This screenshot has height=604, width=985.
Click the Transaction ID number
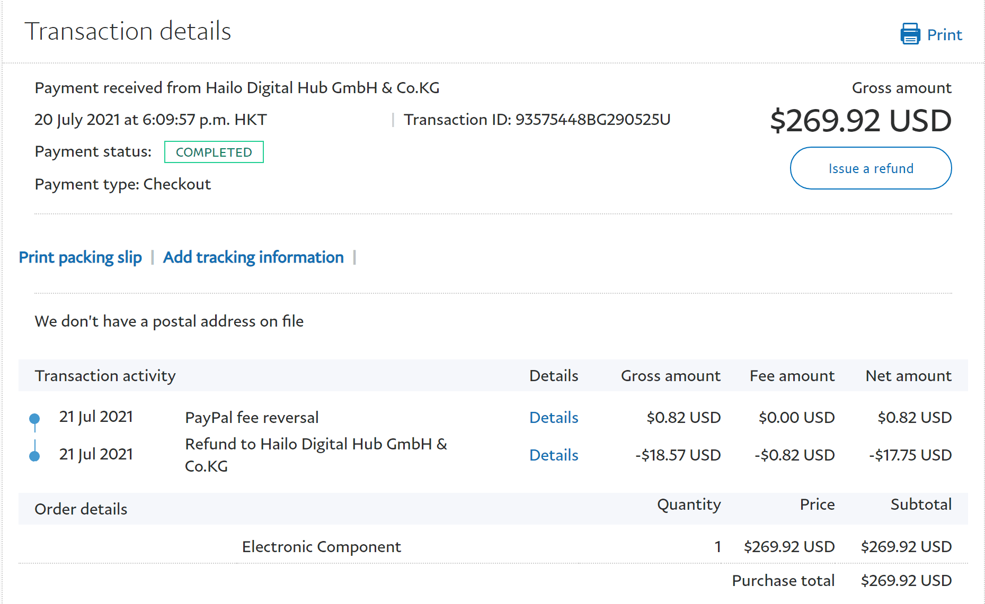[x=592, y=120]
